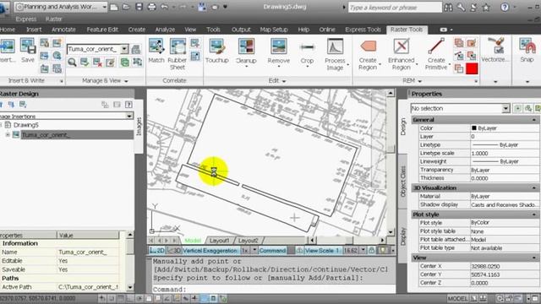541x304 pixels.
Task: Open the Express menu
Action: [x=26, y=19]
